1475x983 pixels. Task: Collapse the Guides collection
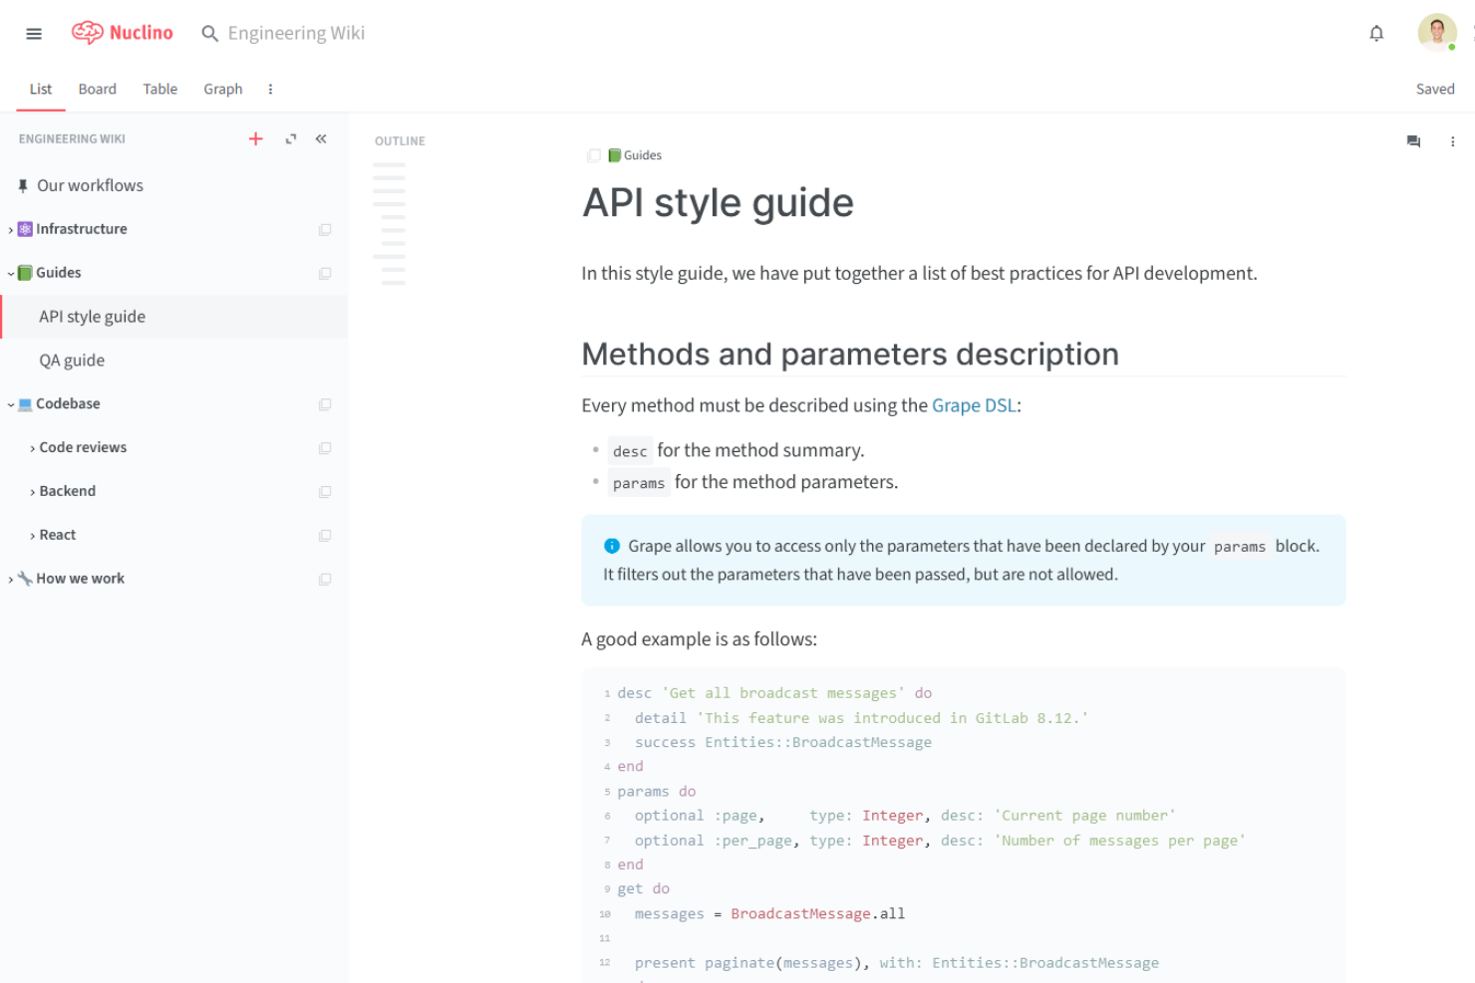(11, 273)
